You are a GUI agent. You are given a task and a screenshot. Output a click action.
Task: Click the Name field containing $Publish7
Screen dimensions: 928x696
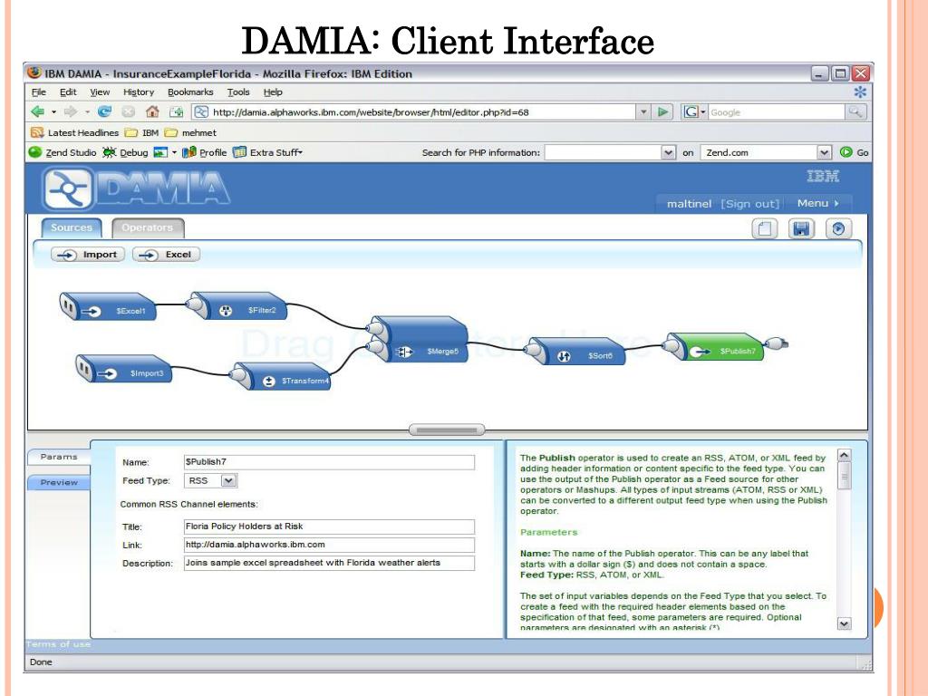[x=329, y=461]
